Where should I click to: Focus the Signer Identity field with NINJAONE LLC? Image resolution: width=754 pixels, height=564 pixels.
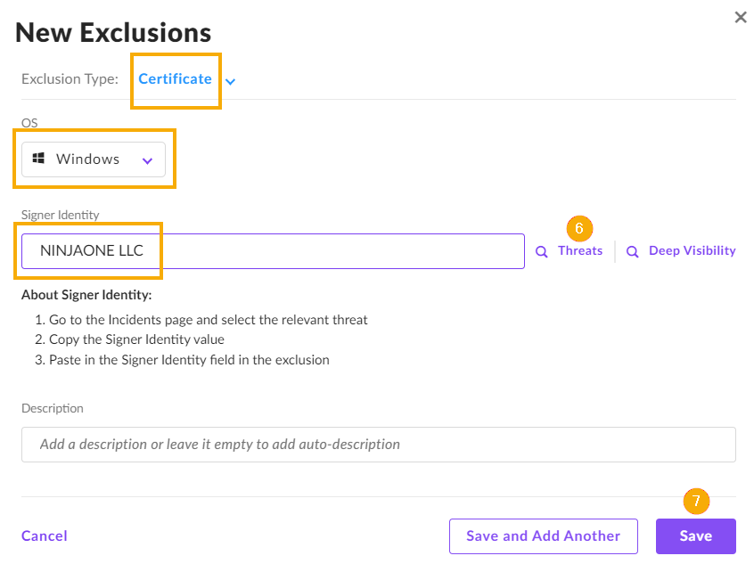[273, 251]
